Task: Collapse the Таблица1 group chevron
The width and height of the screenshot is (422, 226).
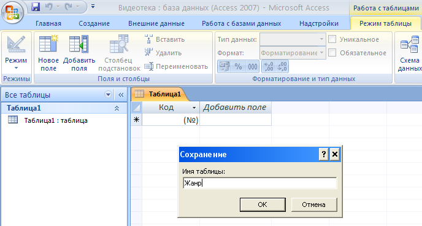Action: [117, 108]
